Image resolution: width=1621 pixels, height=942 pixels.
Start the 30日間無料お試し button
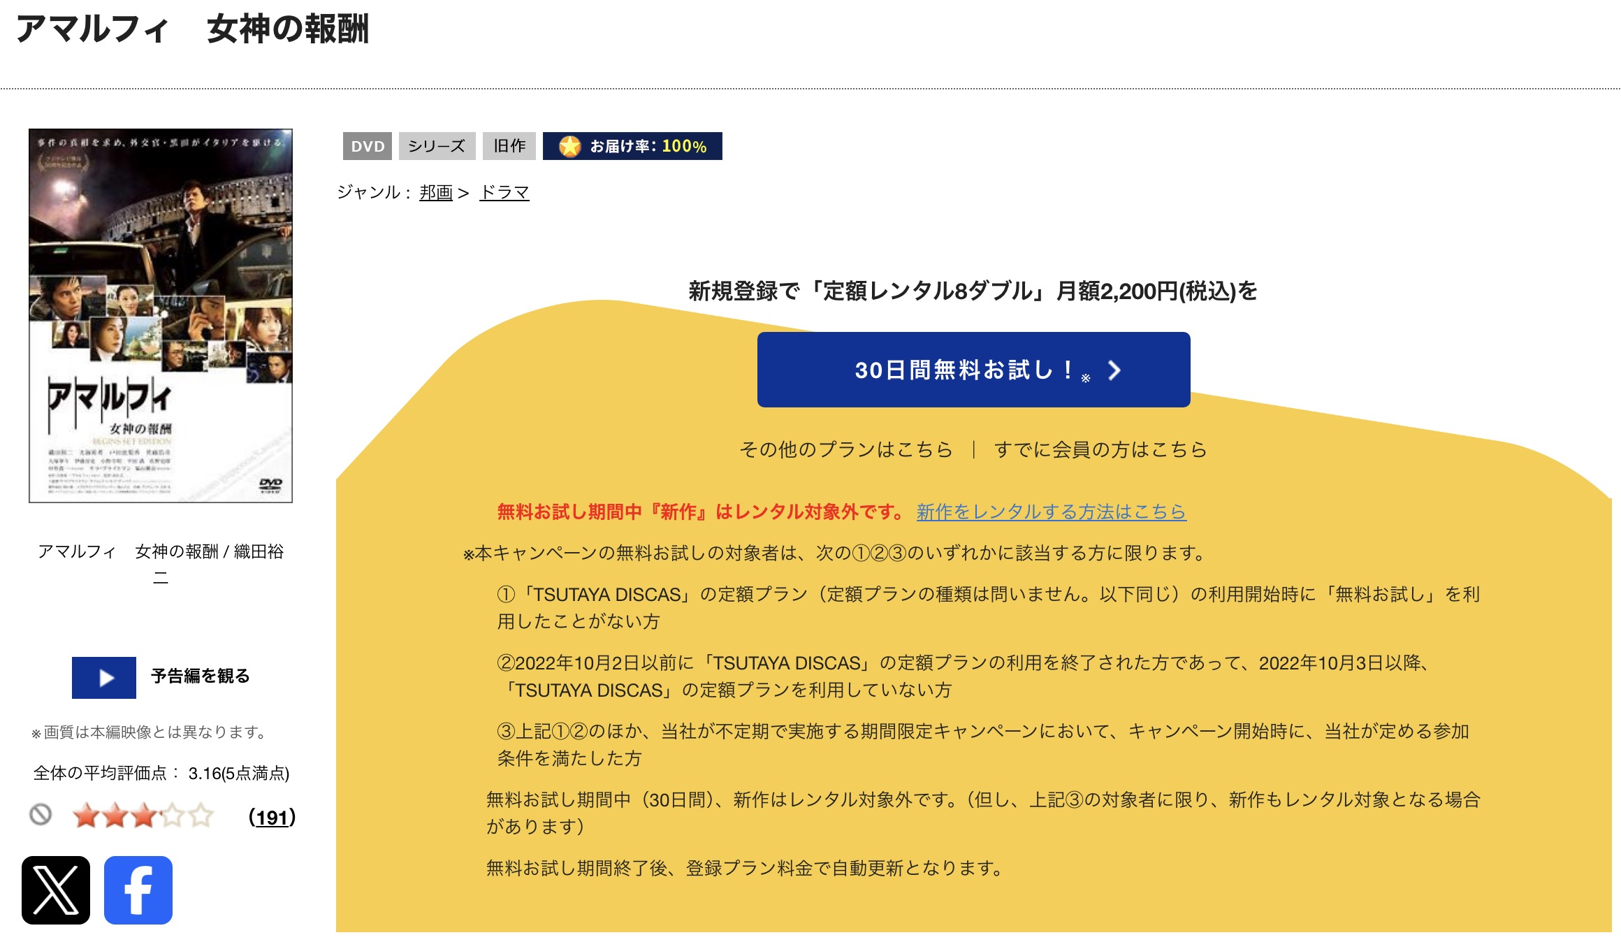(974, 370)
